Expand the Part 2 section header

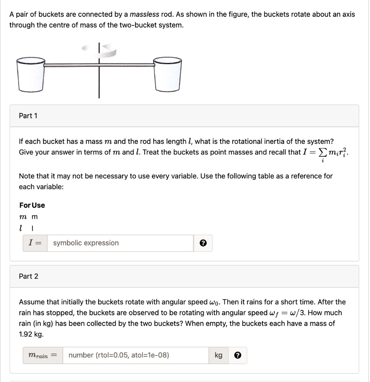click(x=184, y=276)
